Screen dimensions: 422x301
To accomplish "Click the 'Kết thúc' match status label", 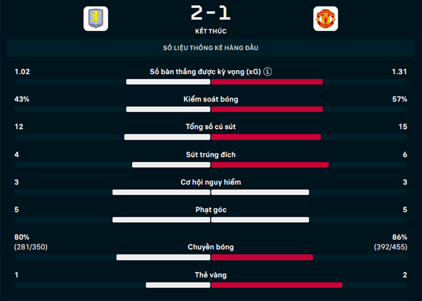I will click(x=210, y=30).
